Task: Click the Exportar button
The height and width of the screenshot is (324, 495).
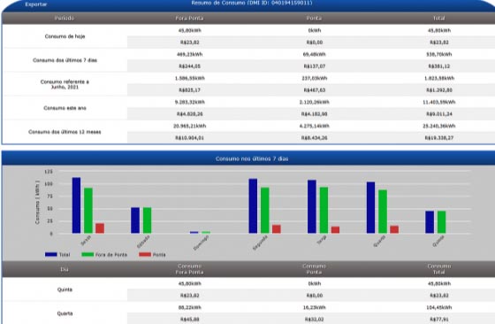Action: point(36,4)
